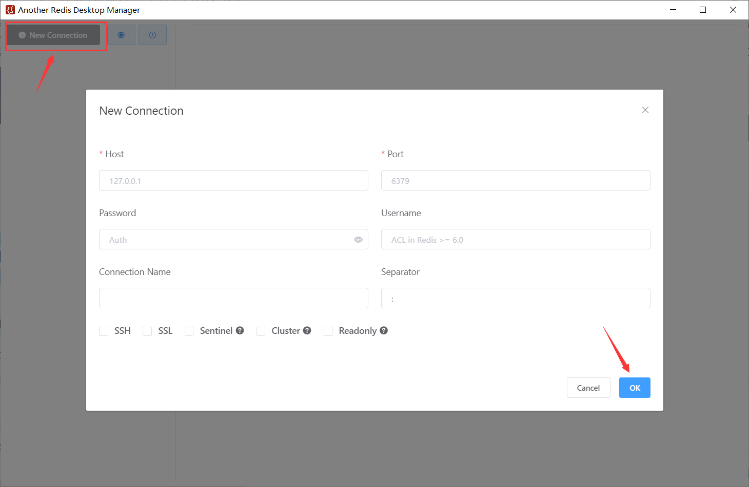Tick the Cluster checkbox
This screenshot has height=487, width=749.
coord(261,331)
